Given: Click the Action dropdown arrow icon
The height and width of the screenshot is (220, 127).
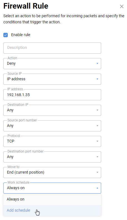Looking at the screenshot, I should (x=97, y=64).
